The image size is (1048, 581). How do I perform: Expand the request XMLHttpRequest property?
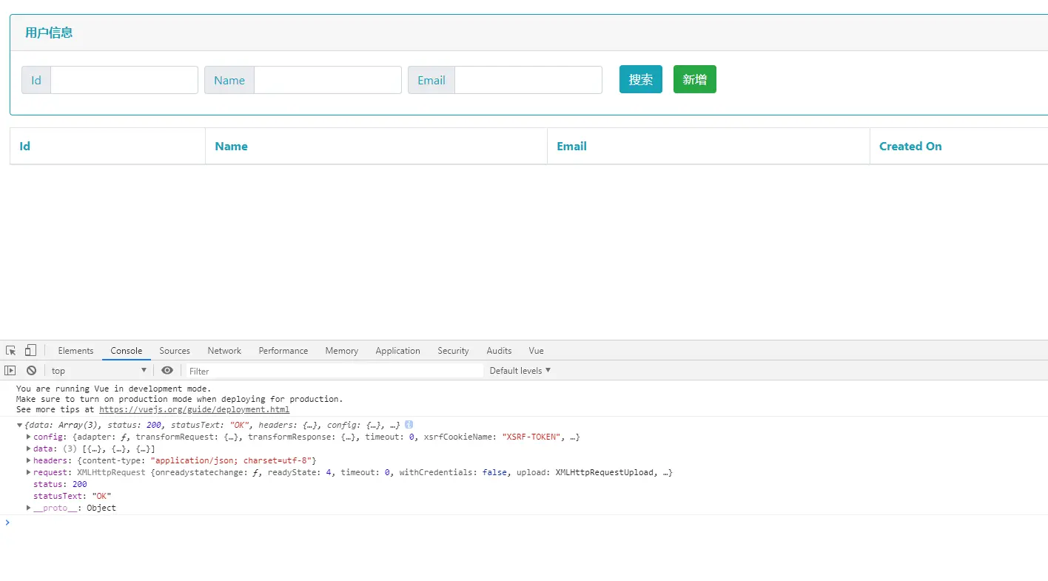(x=29, y=472)
